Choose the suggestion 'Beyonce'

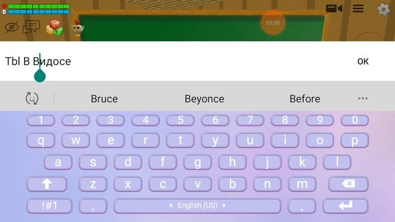click(x=204, y=99)
